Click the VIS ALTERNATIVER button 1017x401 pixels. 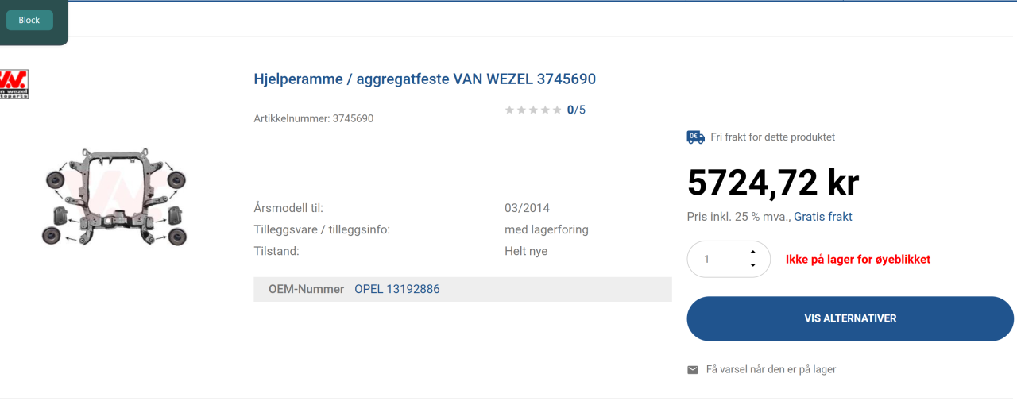point(849,318)
